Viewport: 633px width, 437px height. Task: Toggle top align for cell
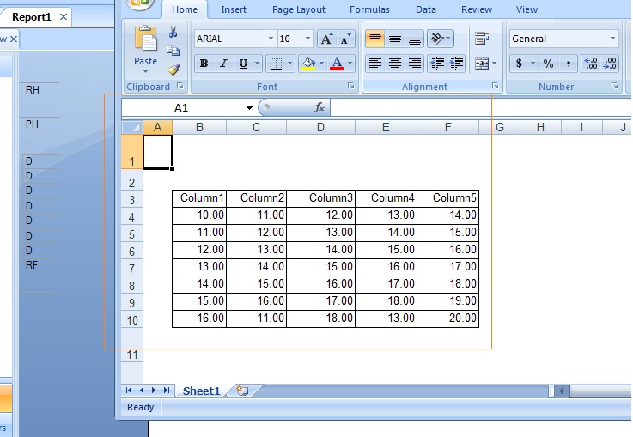(374, 39)
